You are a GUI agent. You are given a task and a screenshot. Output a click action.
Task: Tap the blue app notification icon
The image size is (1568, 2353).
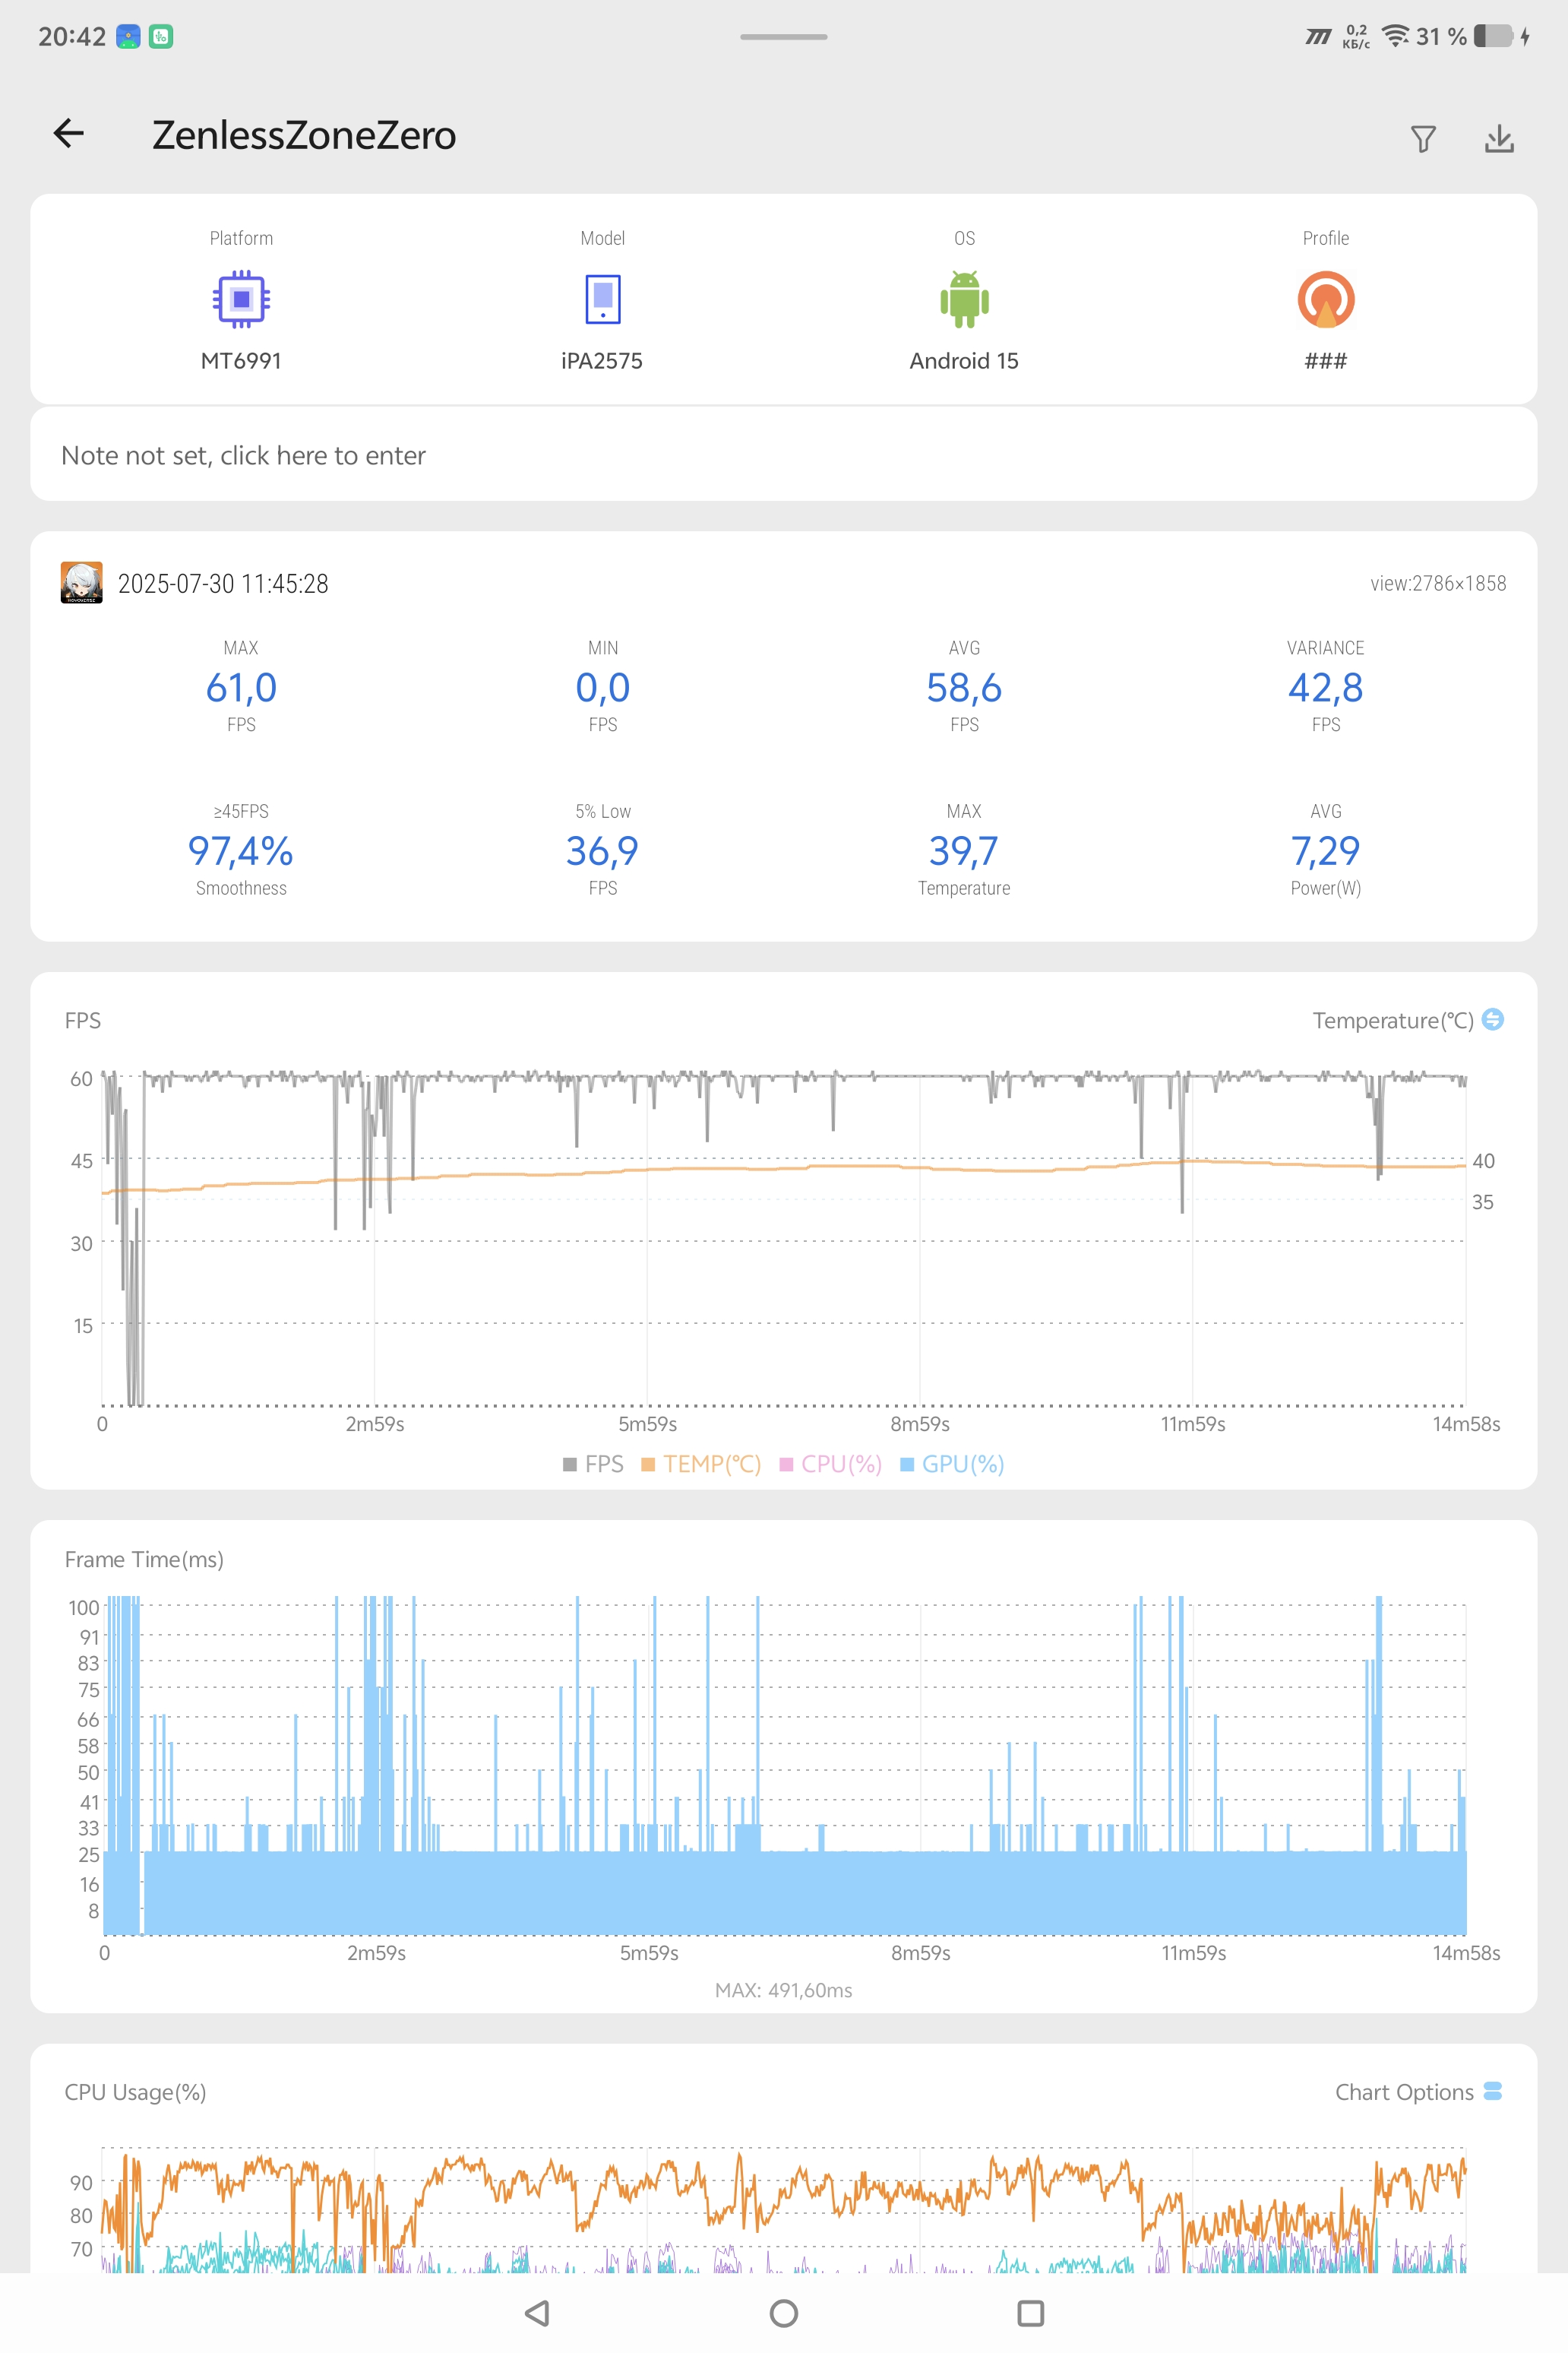(x=128, y=37)
